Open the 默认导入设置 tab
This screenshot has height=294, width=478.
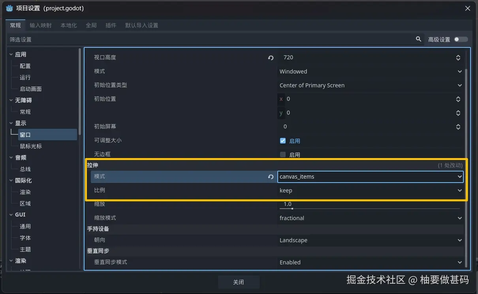click(141, 25)
